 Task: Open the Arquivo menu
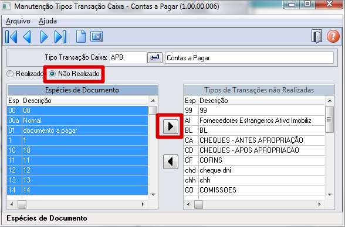(18, 21)
